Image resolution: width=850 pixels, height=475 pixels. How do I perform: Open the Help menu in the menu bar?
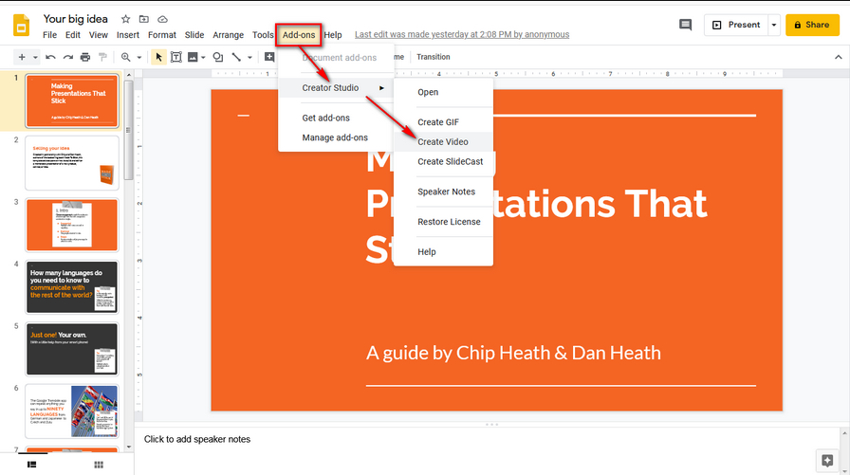point(333,35)
